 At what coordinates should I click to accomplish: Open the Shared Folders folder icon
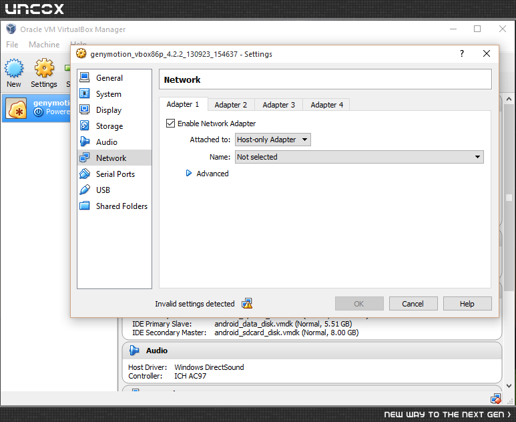[x=85, y=206]
